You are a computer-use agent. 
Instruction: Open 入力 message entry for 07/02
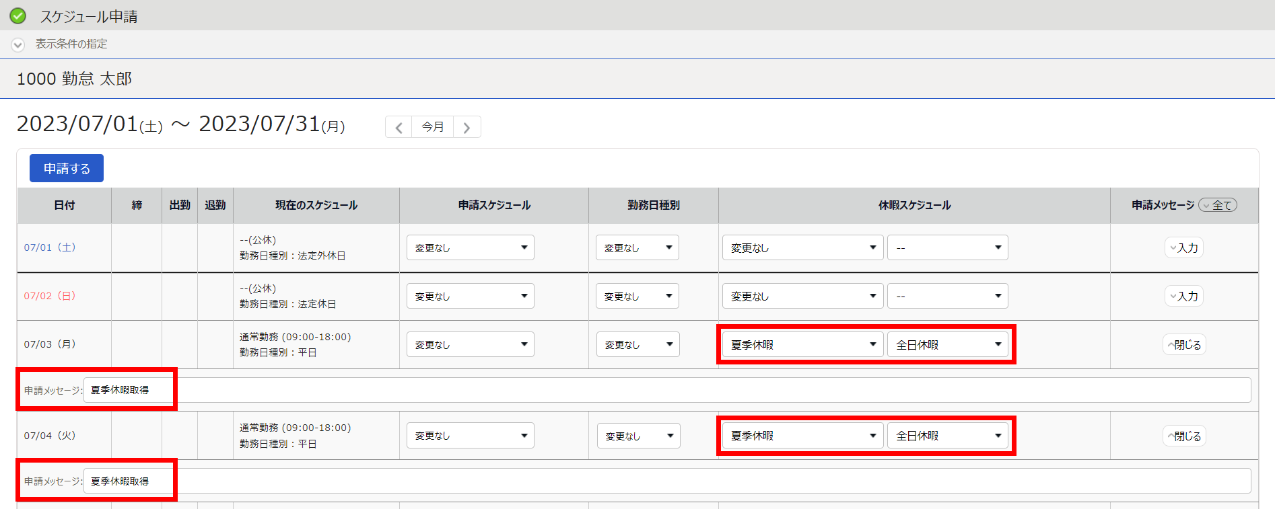[x=1184, y=296]
